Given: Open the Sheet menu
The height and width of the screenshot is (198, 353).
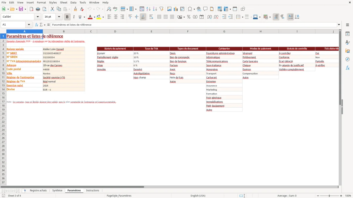Looking at the screenshot, I should [x=64, y=2].
